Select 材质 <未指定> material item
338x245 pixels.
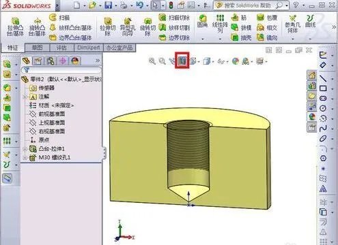(x=51, y=105)
